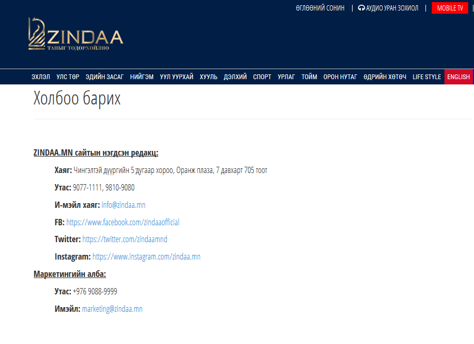Click ZINDAA.MN сайтын нэгдсэн редакц heading
This screenshot has height=344, width=474.
click(96, 153)
